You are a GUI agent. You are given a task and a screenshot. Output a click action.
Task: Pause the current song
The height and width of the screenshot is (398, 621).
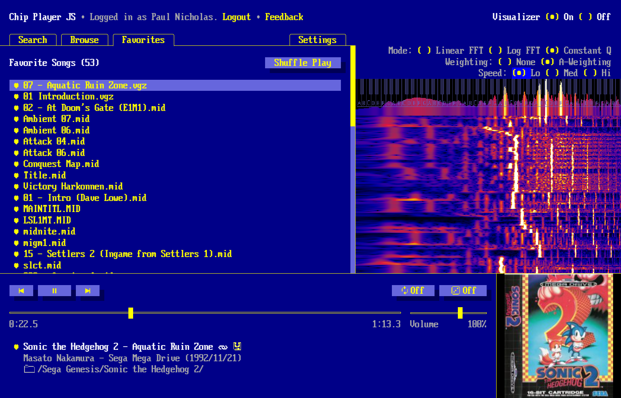55,291
